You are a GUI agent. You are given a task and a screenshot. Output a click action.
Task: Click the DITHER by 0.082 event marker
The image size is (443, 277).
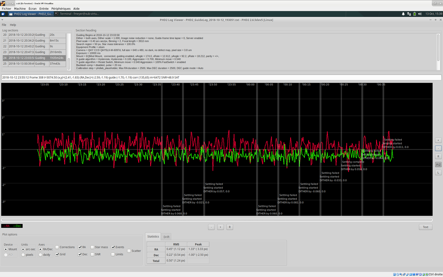pos(291,203)
